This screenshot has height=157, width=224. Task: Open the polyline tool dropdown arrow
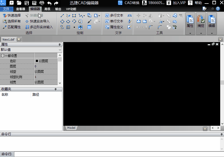[x=84, y=16]
